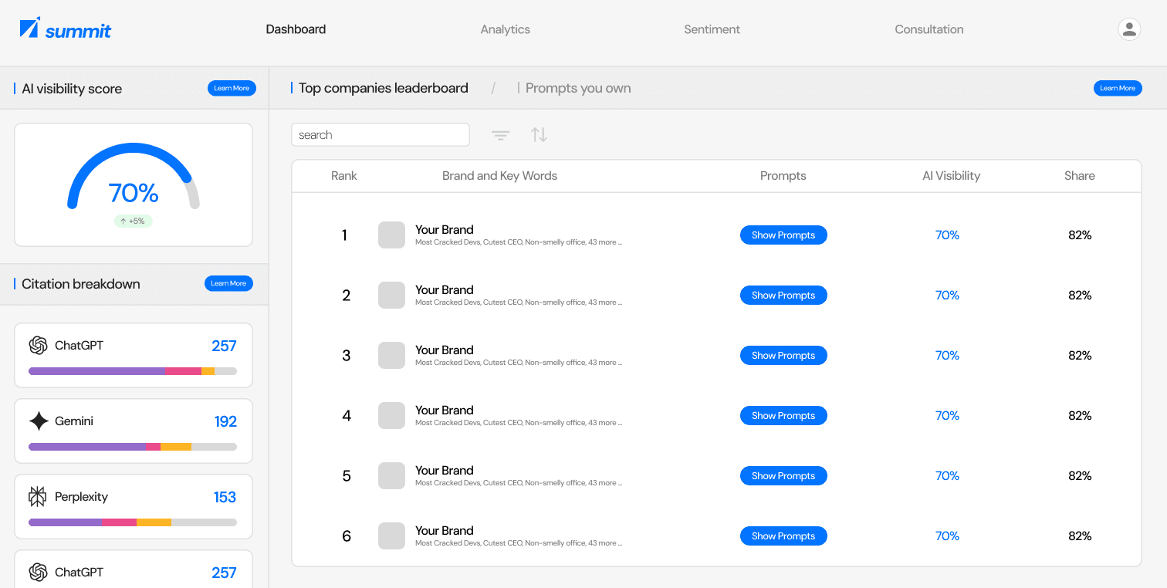This screenshot has height=588, width=1167.
Task: Select the ChatGPT icon in citation breakdown
Action: (x=38, y=346)
